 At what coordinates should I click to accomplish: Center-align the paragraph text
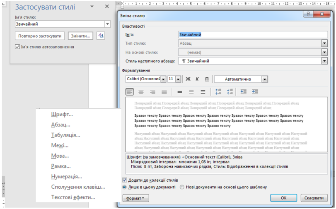pos(141,92)
